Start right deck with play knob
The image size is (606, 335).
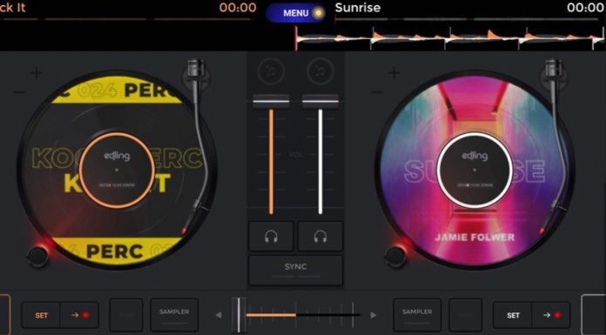tap(395, 256)
